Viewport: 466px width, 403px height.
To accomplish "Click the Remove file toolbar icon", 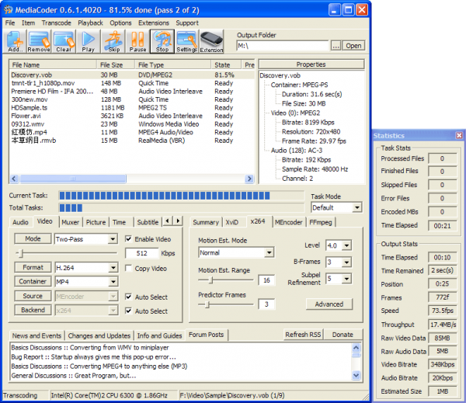I will [40, 41].
